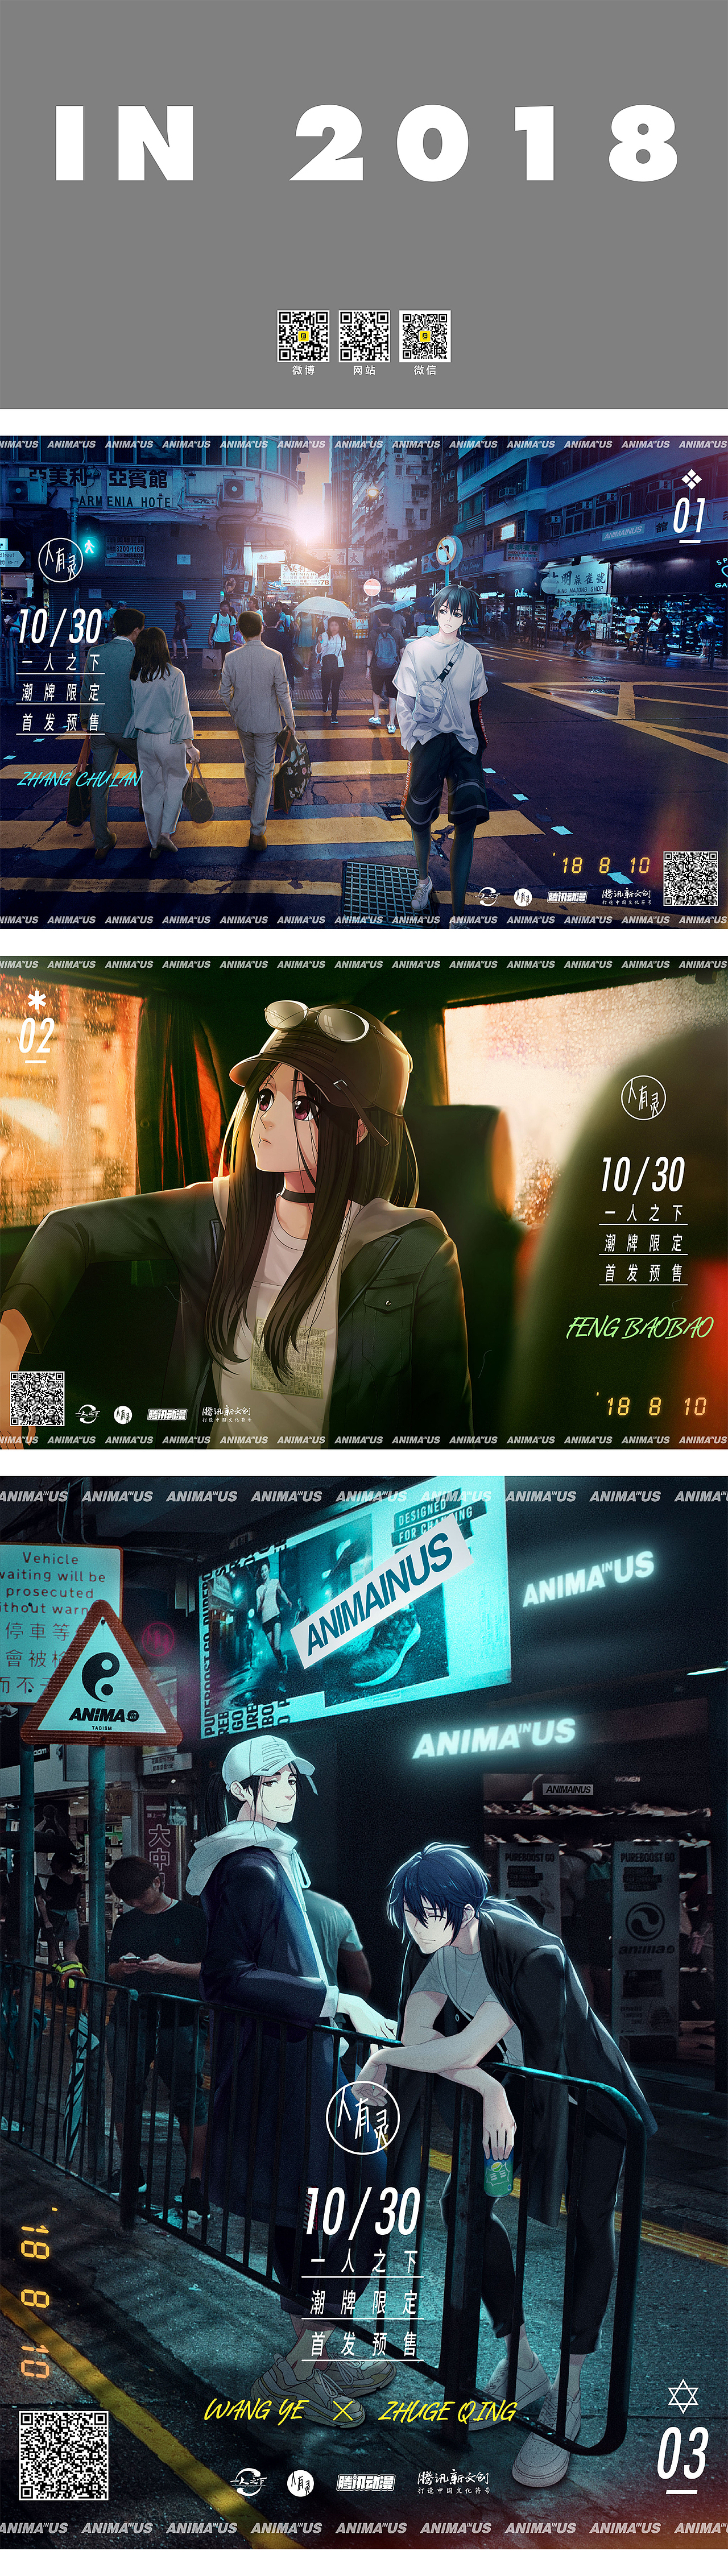The height and width of the screenshot is (2576, 728).
Task: Click the poster number 01
Action: tap(689, 517)
